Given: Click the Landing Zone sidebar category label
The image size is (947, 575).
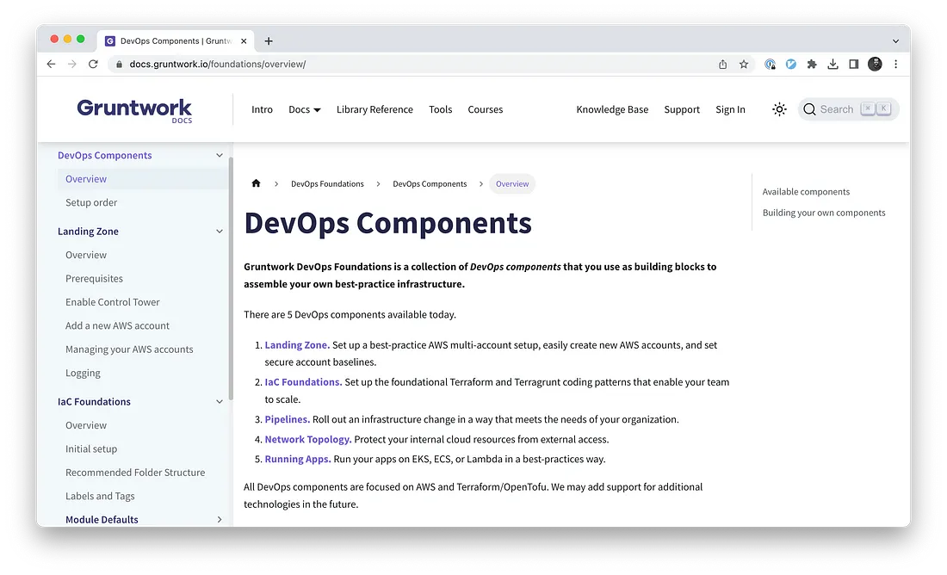Looking at the screenshot, I should 88,232.
